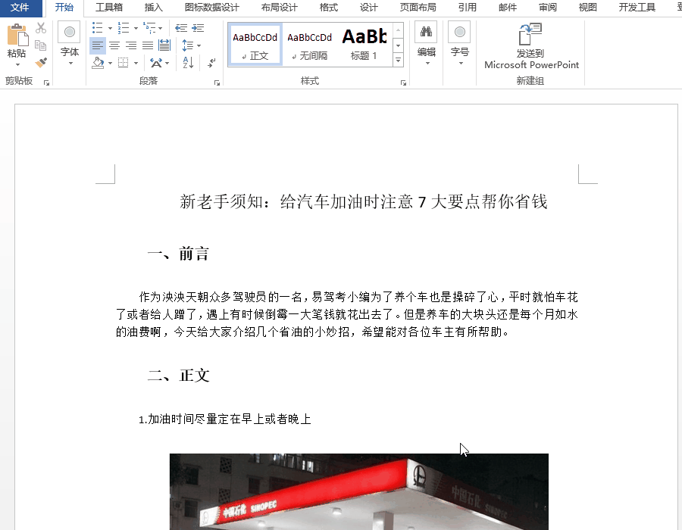Select the bullet list icon
This screenshot has height=530, width=682.
pos(97,28)
